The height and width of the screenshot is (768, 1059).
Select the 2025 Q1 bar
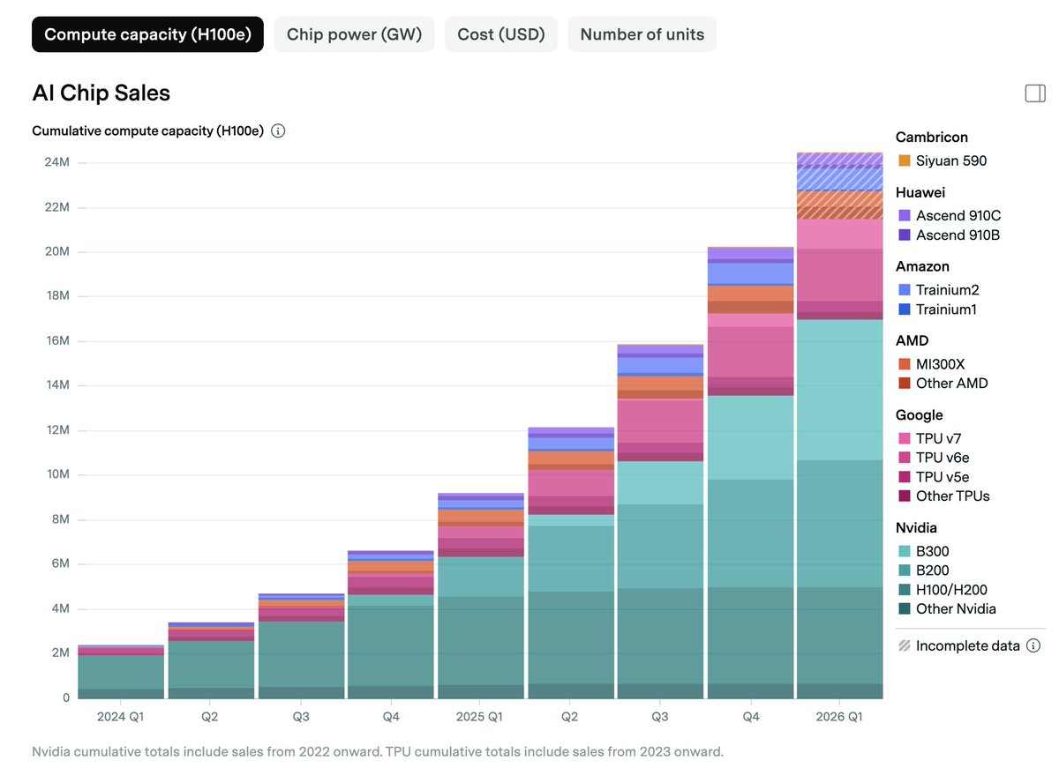[x=481, y=596]
